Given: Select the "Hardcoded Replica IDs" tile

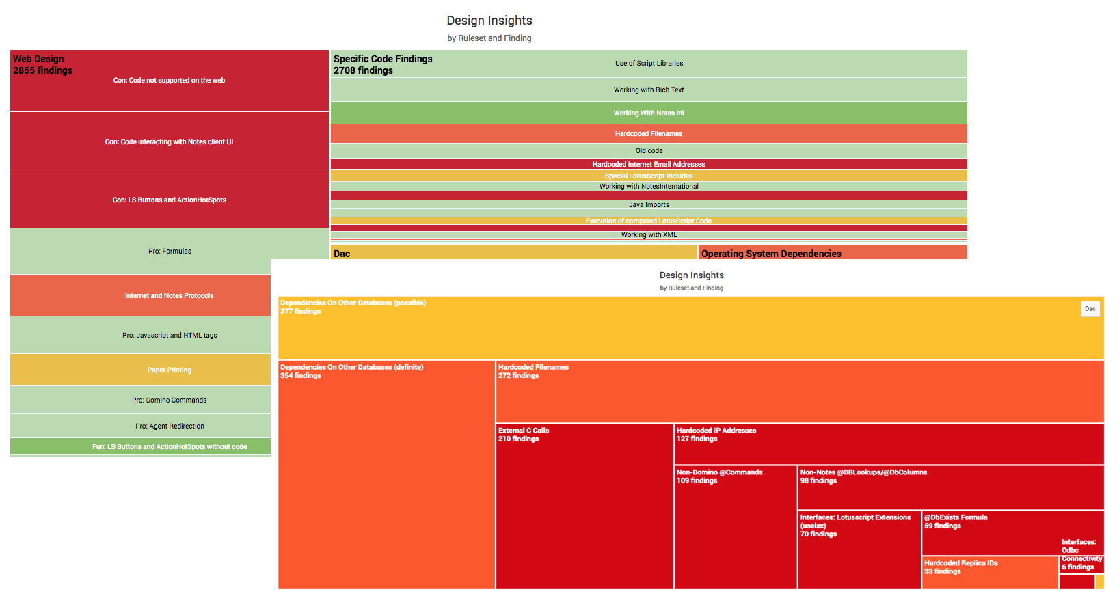Looking at the screenshot, I should coord(990,573).
